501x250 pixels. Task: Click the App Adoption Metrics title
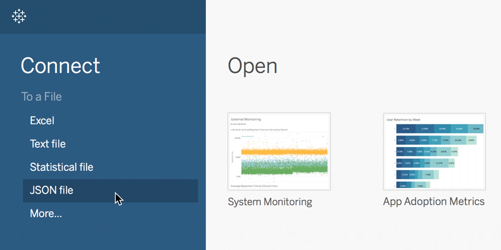[x=434, y=202]
